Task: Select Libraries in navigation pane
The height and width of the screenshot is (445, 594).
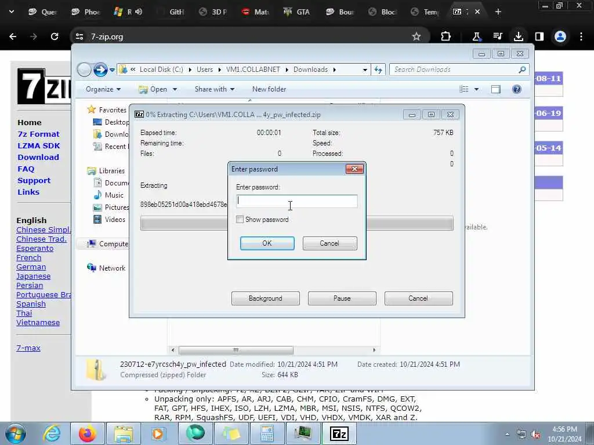Action: [x=112, y=171]
